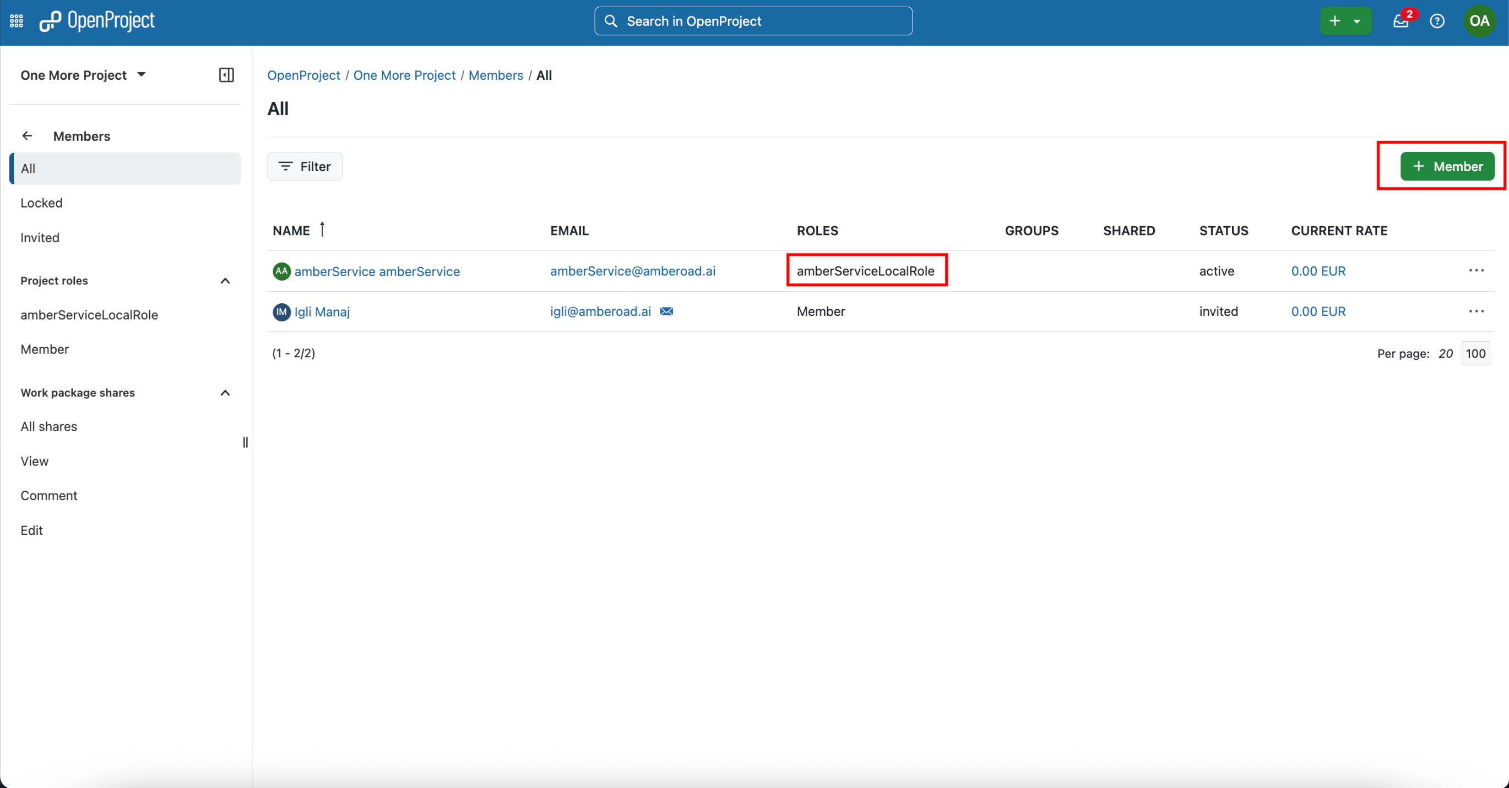Open the notifications inbox icon

coord(1401,21)
